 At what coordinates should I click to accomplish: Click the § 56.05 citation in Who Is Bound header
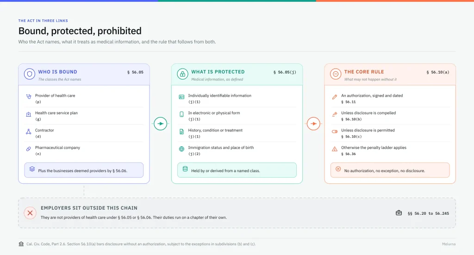pos(135,72)
